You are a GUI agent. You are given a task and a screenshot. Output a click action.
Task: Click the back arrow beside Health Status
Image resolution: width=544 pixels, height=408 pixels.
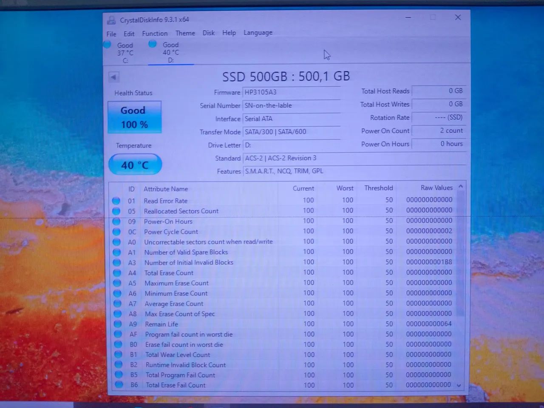coord(113,77)
